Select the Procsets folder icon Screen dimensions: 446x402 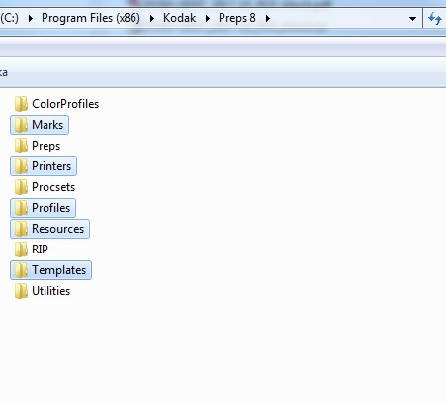pyautogui.click(x=21, y=187)
